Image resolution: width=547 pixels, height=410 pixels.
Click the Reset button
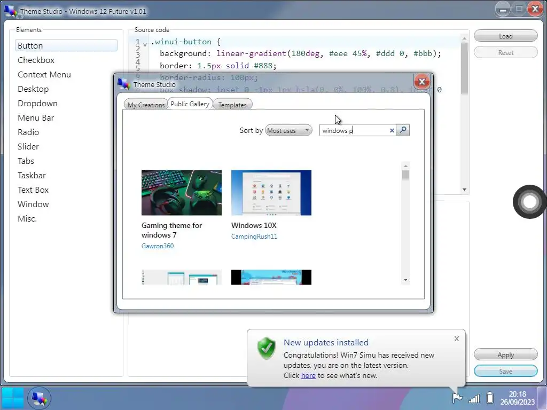pyautogui.click(x=505, y=53)
